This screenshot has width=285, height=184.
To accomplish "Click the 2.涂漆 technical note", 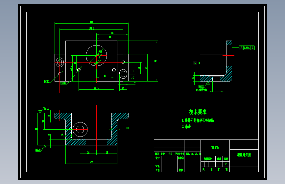I will tap(186, 127).
